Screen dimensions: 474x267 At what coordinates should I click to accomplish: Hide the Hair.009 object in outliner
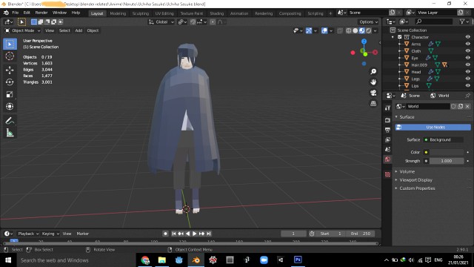pos(467,65)
